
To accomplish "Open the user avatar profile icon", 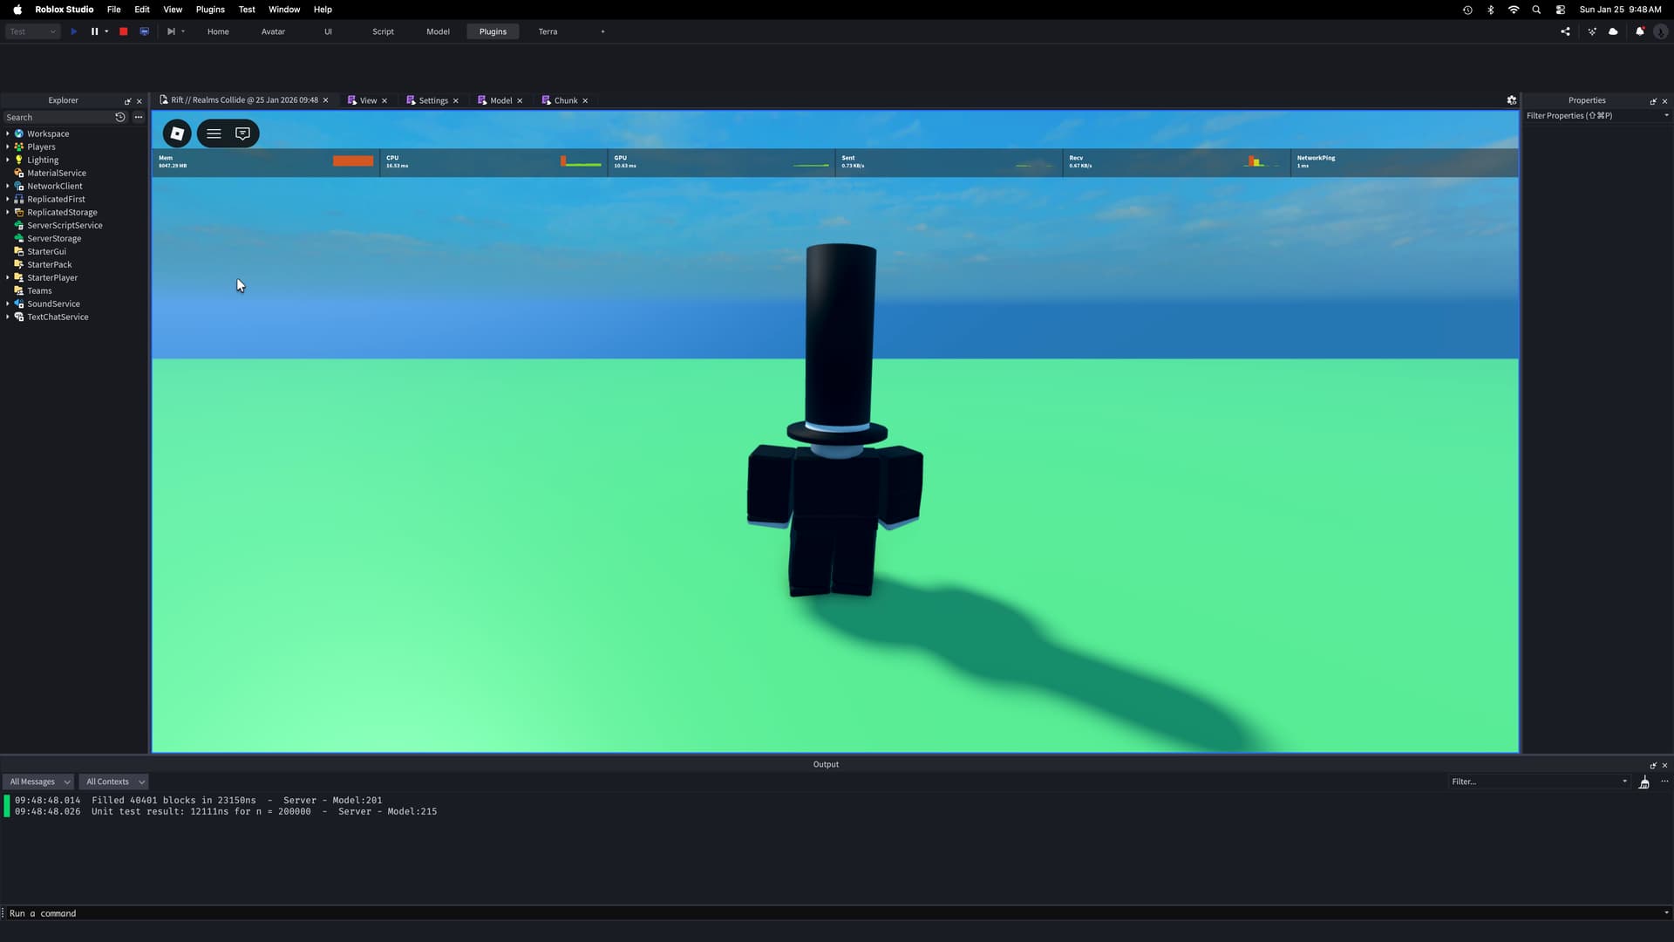I will pyautogui.click(x=1660, y=31).
